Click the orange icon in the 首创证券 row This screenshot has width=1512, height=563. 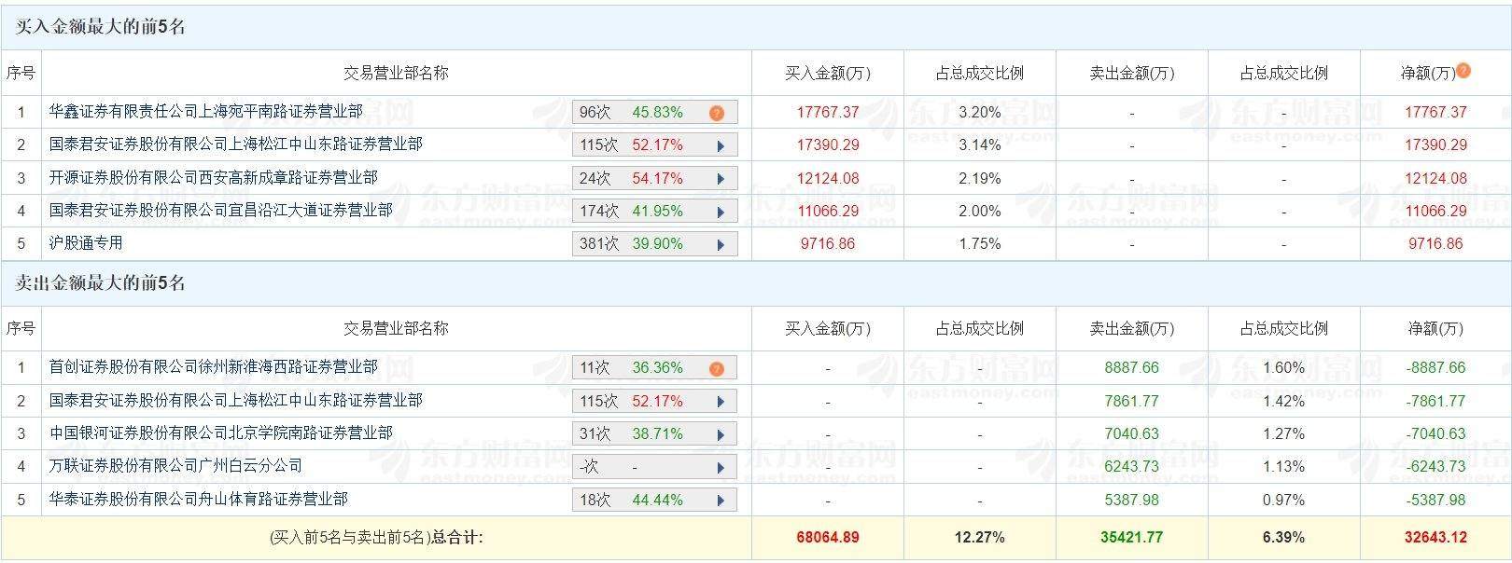click(x=716, y=368)
